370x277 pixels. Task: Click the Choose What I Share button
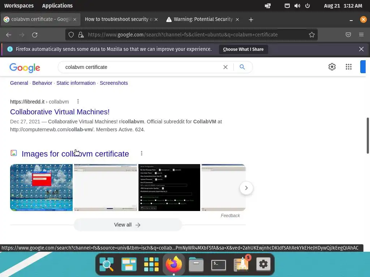[243, 49]
